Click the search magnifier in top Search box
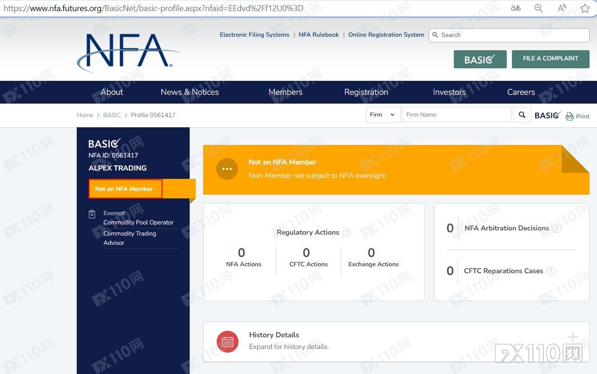The width and height of the screenshot is (597, 374). [x=435, y=35]
